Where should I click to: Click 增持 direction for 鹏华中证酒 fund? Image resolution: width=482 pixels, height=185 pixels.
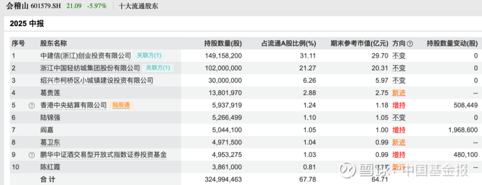(x=399, y=155)
